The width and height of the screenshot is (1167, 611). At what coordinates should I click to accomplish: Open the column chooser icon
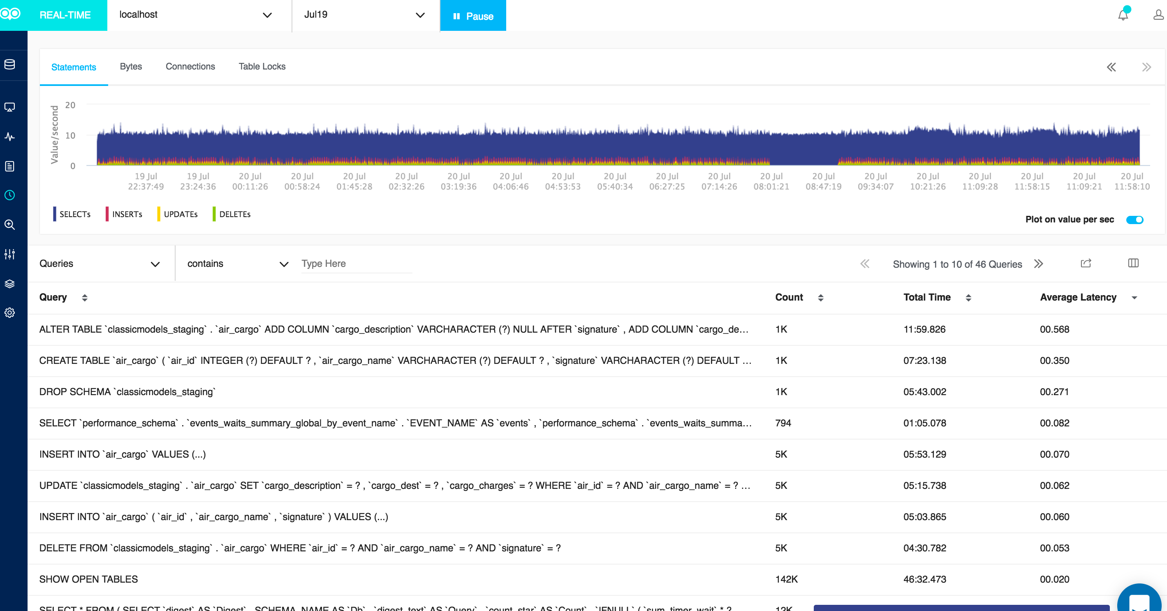[1133, 263]
